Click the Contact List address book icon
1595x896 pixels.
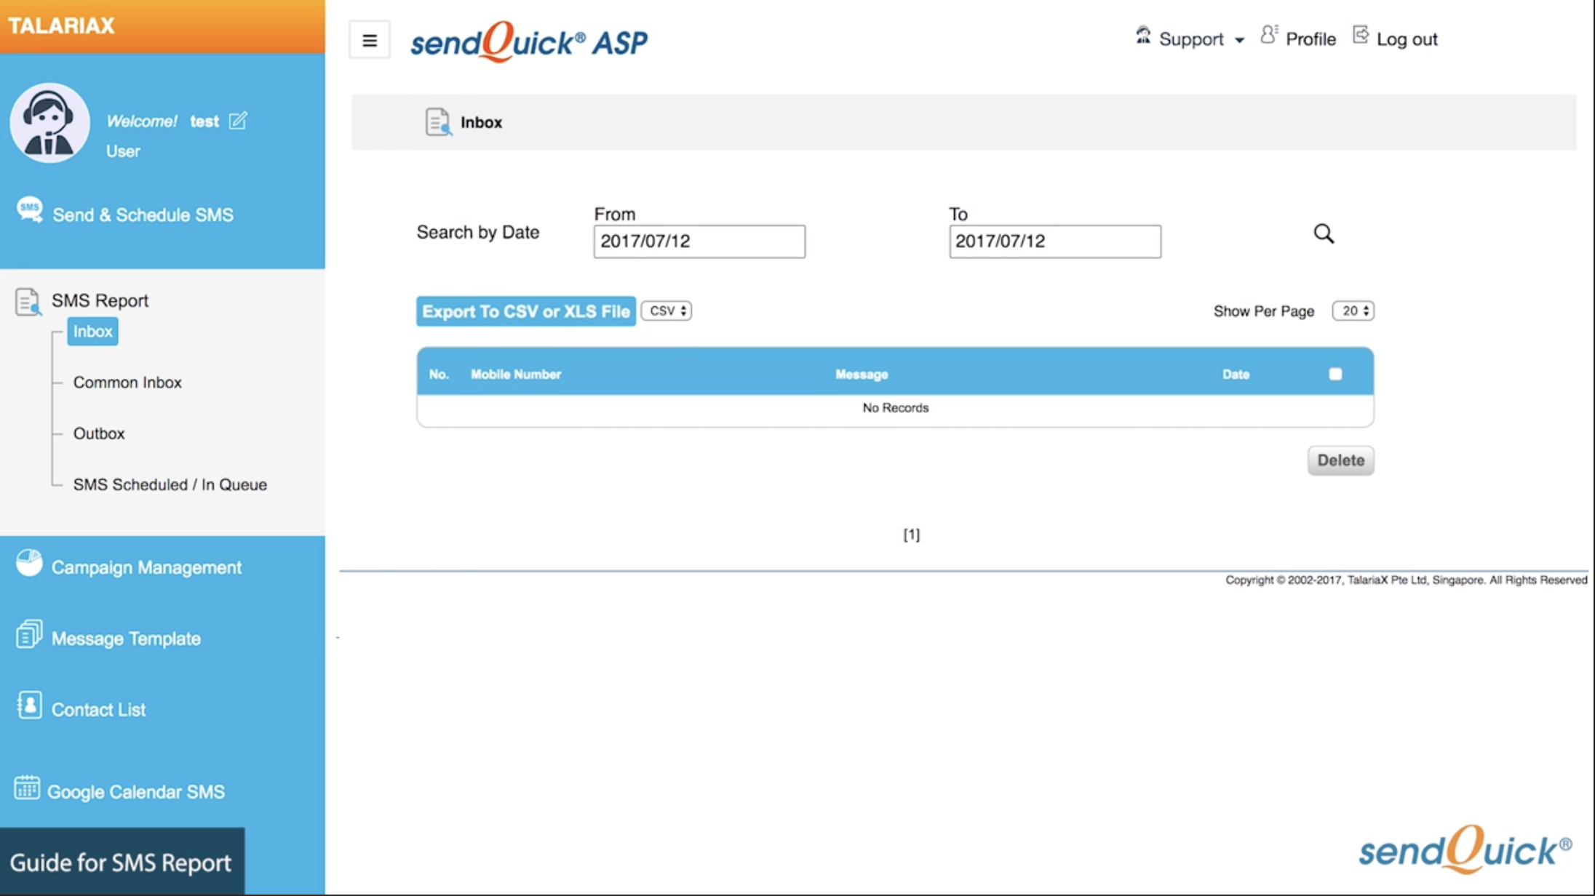pyautogui.click(x=29, y=705)
